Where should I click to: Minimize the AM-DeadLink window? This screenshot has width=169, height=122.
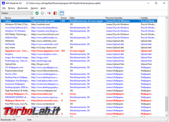[x=148, y=3]
